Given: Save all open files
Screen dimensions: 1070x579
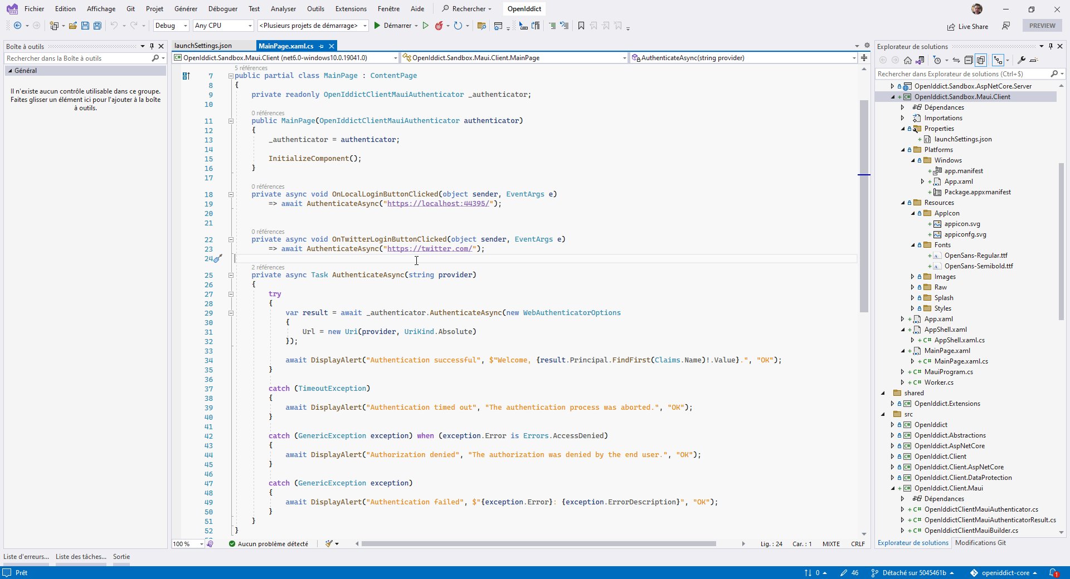Looking at the screenshot, I should [x=97, y=26].
